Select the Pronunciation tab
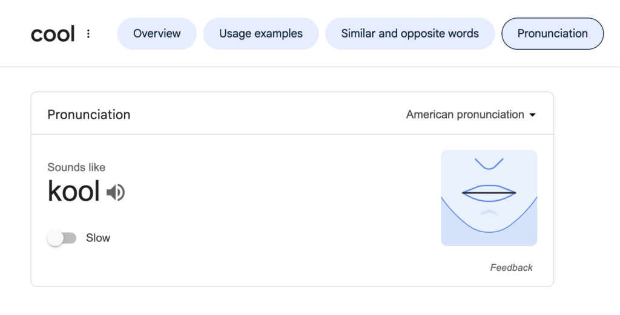This screenshot has height=315, width=620. 552,34
